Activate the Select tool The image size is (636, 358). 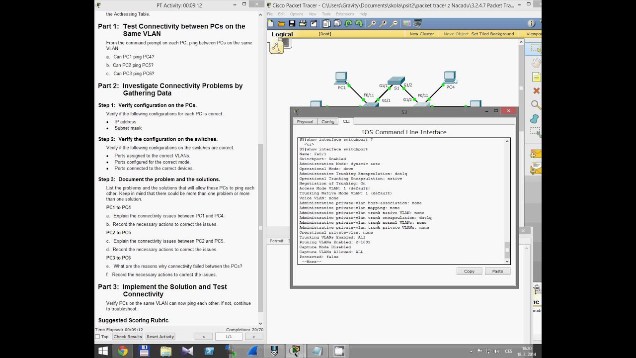click(x=536, y=48)
